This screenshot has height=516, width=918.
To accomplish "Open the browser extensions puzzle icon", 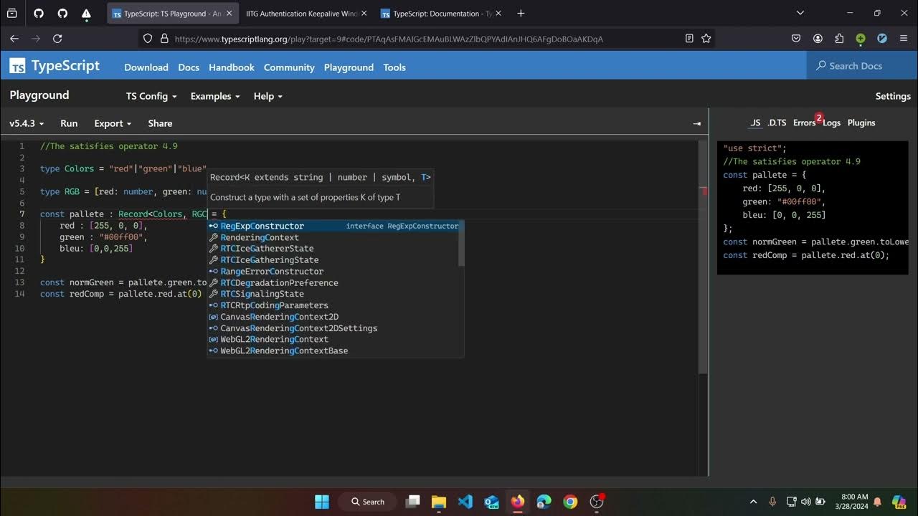I will pos(839,39).
